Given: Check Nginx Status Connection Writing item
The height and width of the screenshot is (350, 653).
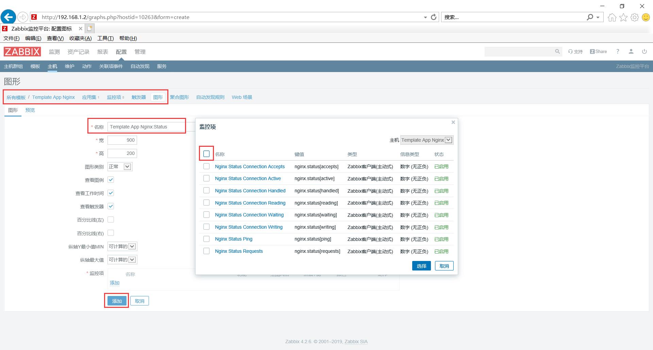Looking at the screenshot, I should pos(206,227).
